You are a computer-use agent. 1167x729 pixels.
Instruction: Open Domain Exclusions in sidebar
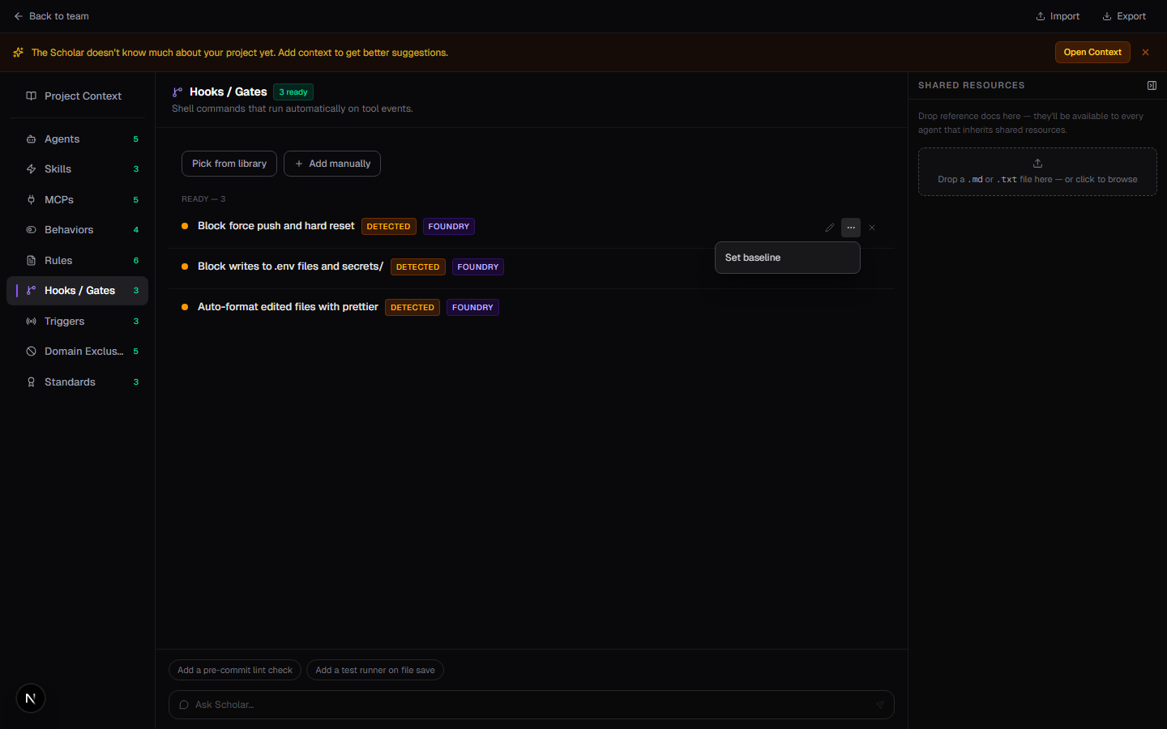tap(77, 352)
